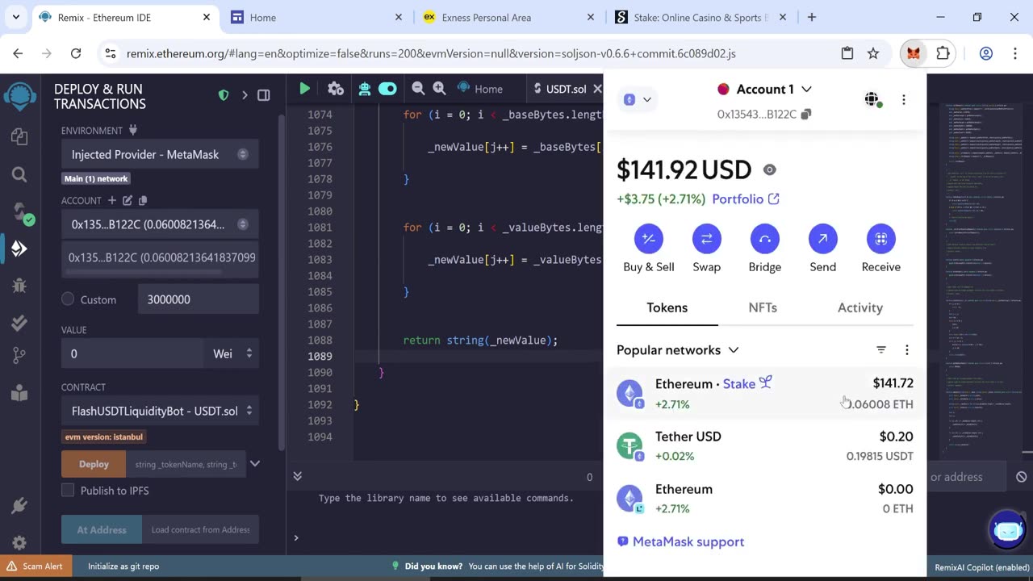
Task: Click the At Address button
Action: (x=102, y=529)
